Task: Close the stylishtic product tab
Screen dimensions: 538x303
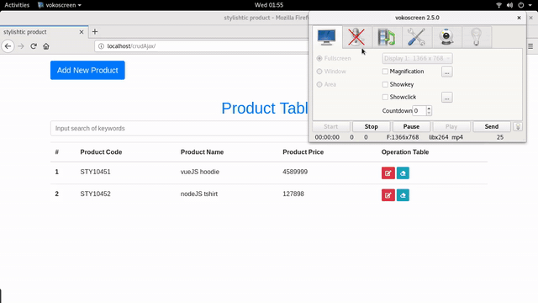Action: click(x=82, y=32)
